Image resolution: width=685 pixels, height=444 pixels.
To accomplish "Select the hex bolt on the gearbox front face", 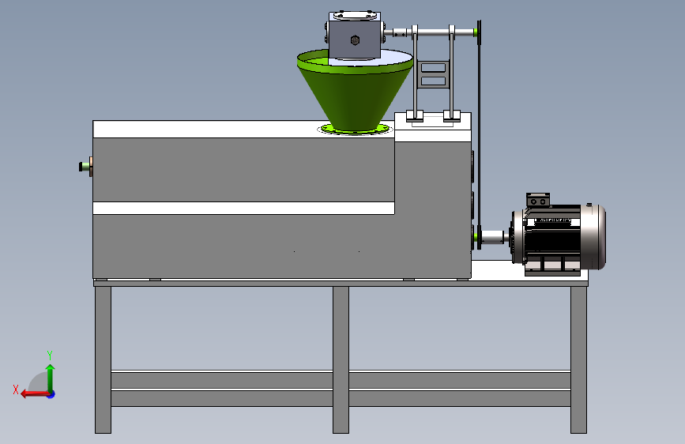I will click(x=355, y=40).
